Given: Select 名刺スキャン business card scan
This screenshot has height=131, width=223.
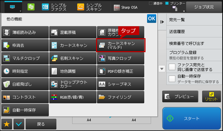Looking at the screenshot, I should pyautogui.click(x=73, y=58).
